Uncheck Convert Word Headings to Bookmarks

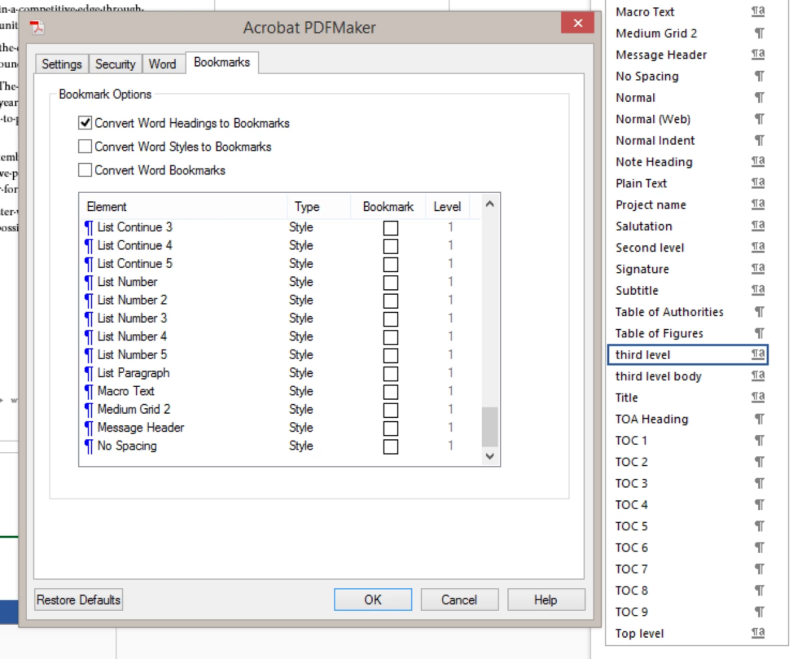pyautogui.click(x=85, y=123)
